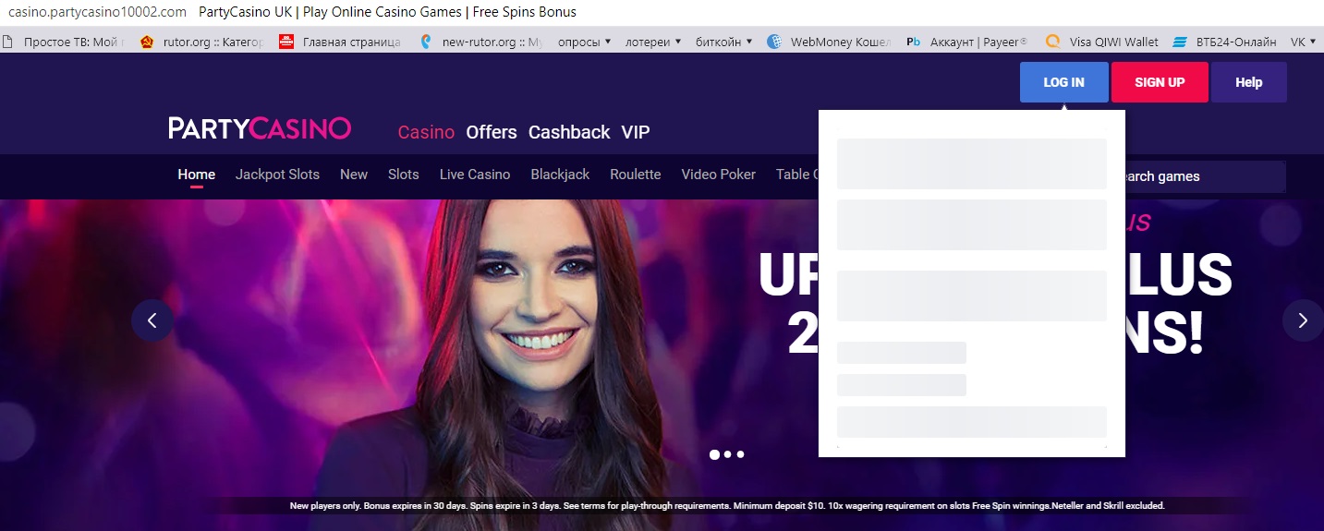The height and width of the screenshot is (531, 1324).
Task: Click the SIGN UP button
Action: click(x=1160, y=82)
